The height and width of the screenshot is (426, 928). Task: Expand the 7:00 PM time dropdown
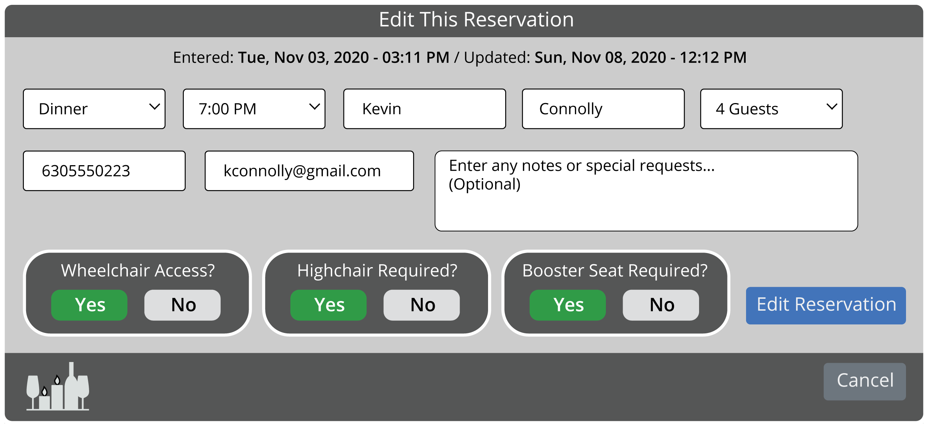pyautogui.click(x=254, y=109)
